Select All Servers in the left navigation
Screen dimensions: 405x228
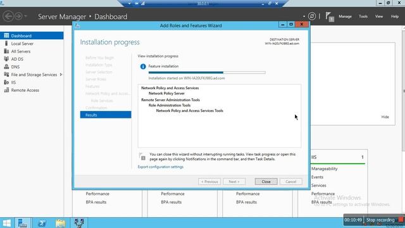pos(32,51)
